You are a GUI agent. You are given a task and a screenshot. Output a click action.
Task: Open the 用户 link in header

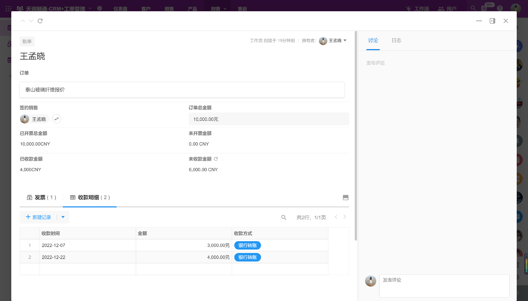tap(447, 9)
